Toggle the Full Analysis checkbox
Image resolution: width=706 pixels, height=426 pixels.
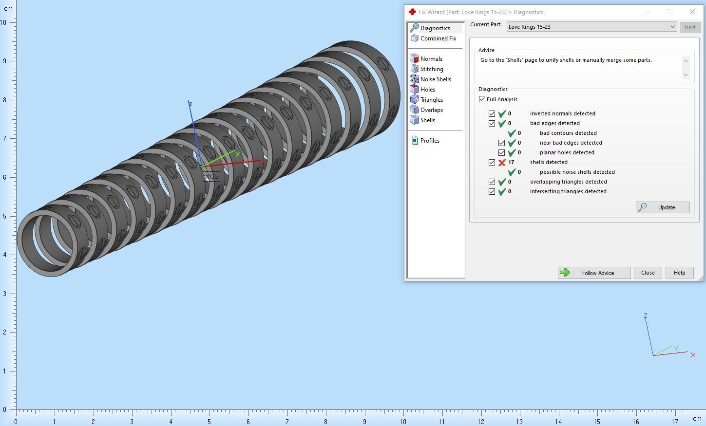pyautogui.click(x=482, y=99)
